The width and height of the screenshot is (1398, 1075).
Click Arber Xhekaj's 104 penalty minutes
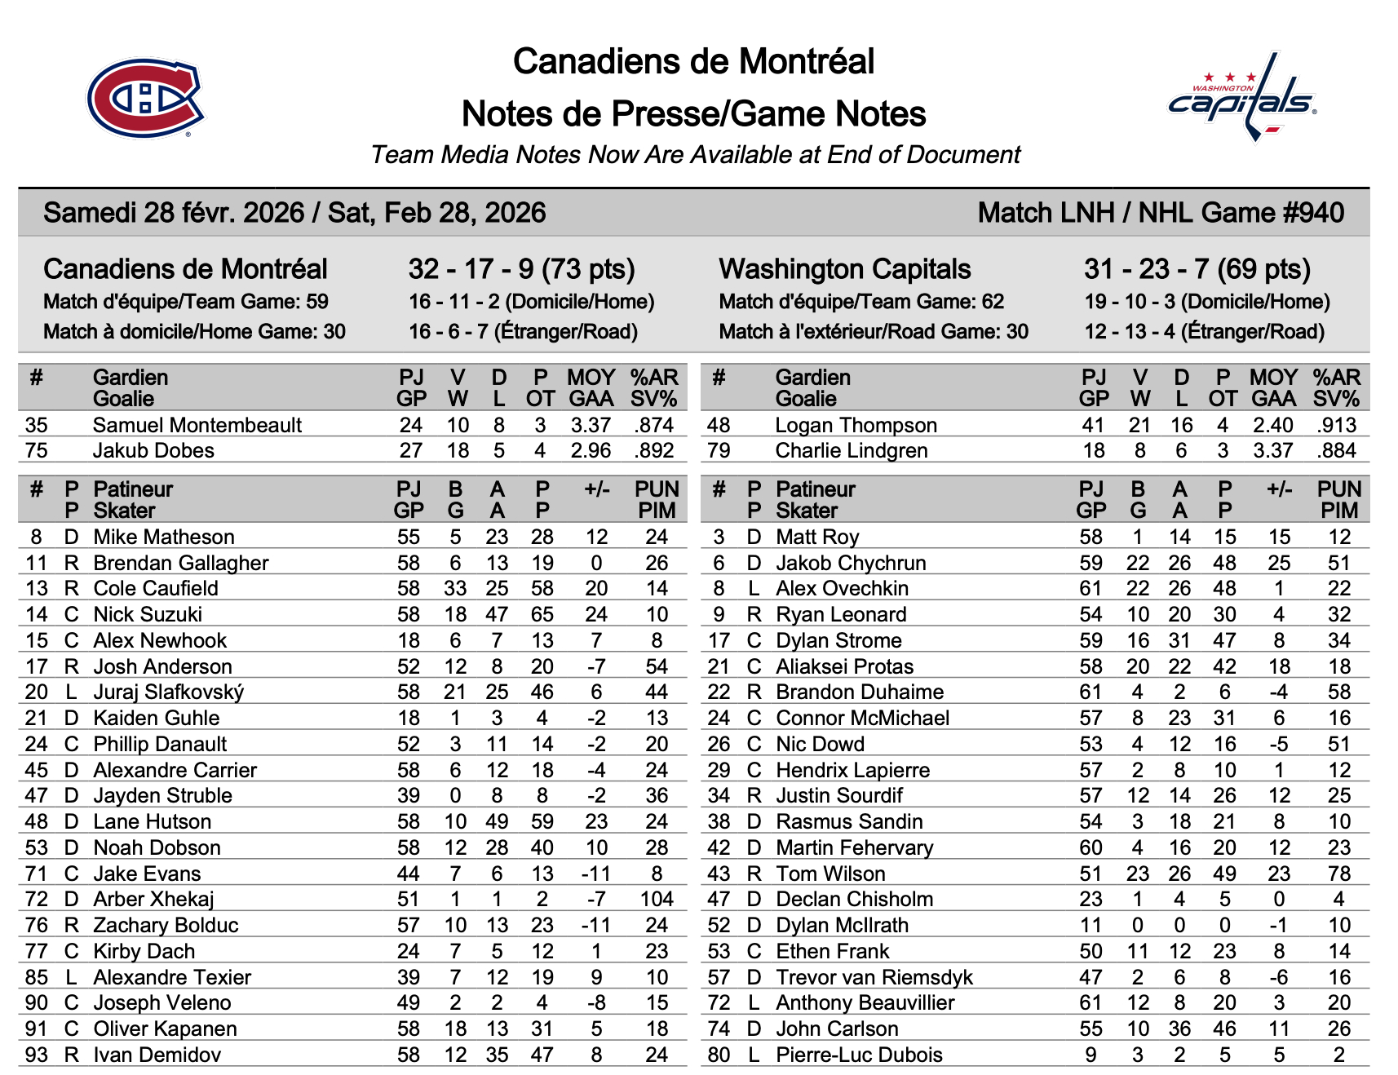click(657, 900)
